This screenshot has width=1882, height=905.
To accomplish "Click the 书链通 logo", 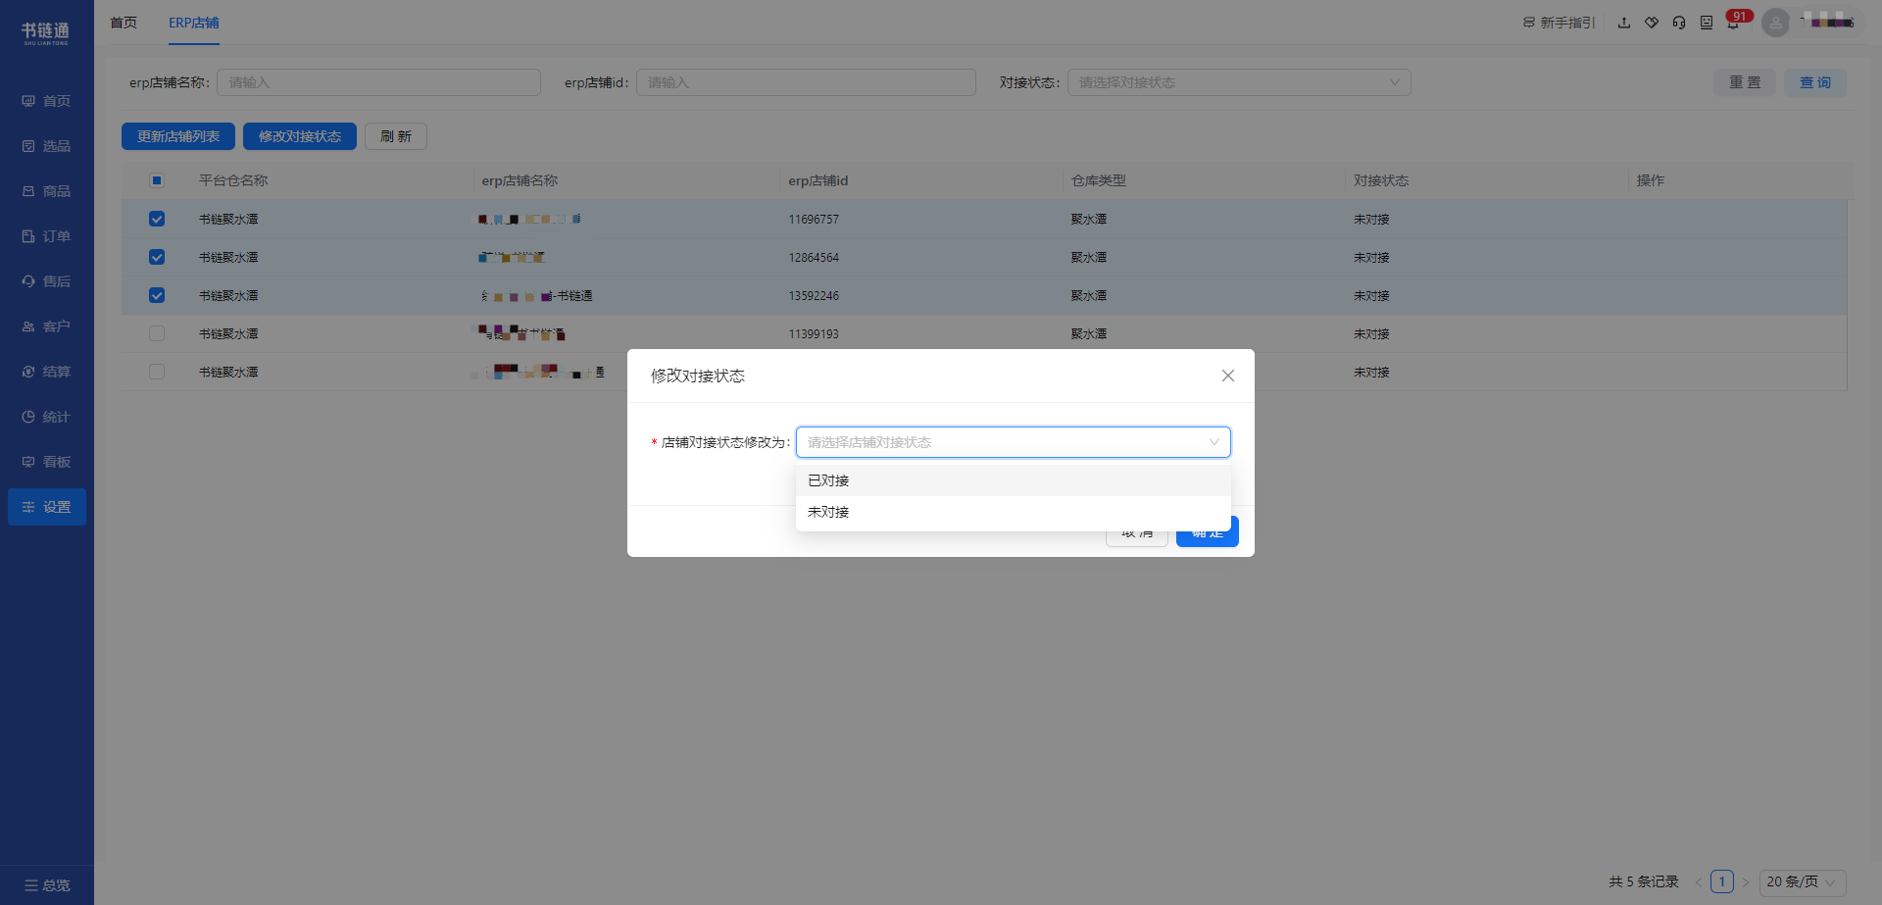I will (46, 33).
